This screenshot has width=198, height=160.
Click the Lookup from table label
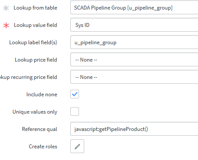tap(35, 8)
